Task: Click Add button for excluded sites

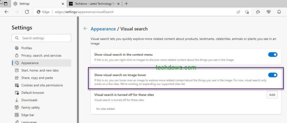Action: coord(272,95)
